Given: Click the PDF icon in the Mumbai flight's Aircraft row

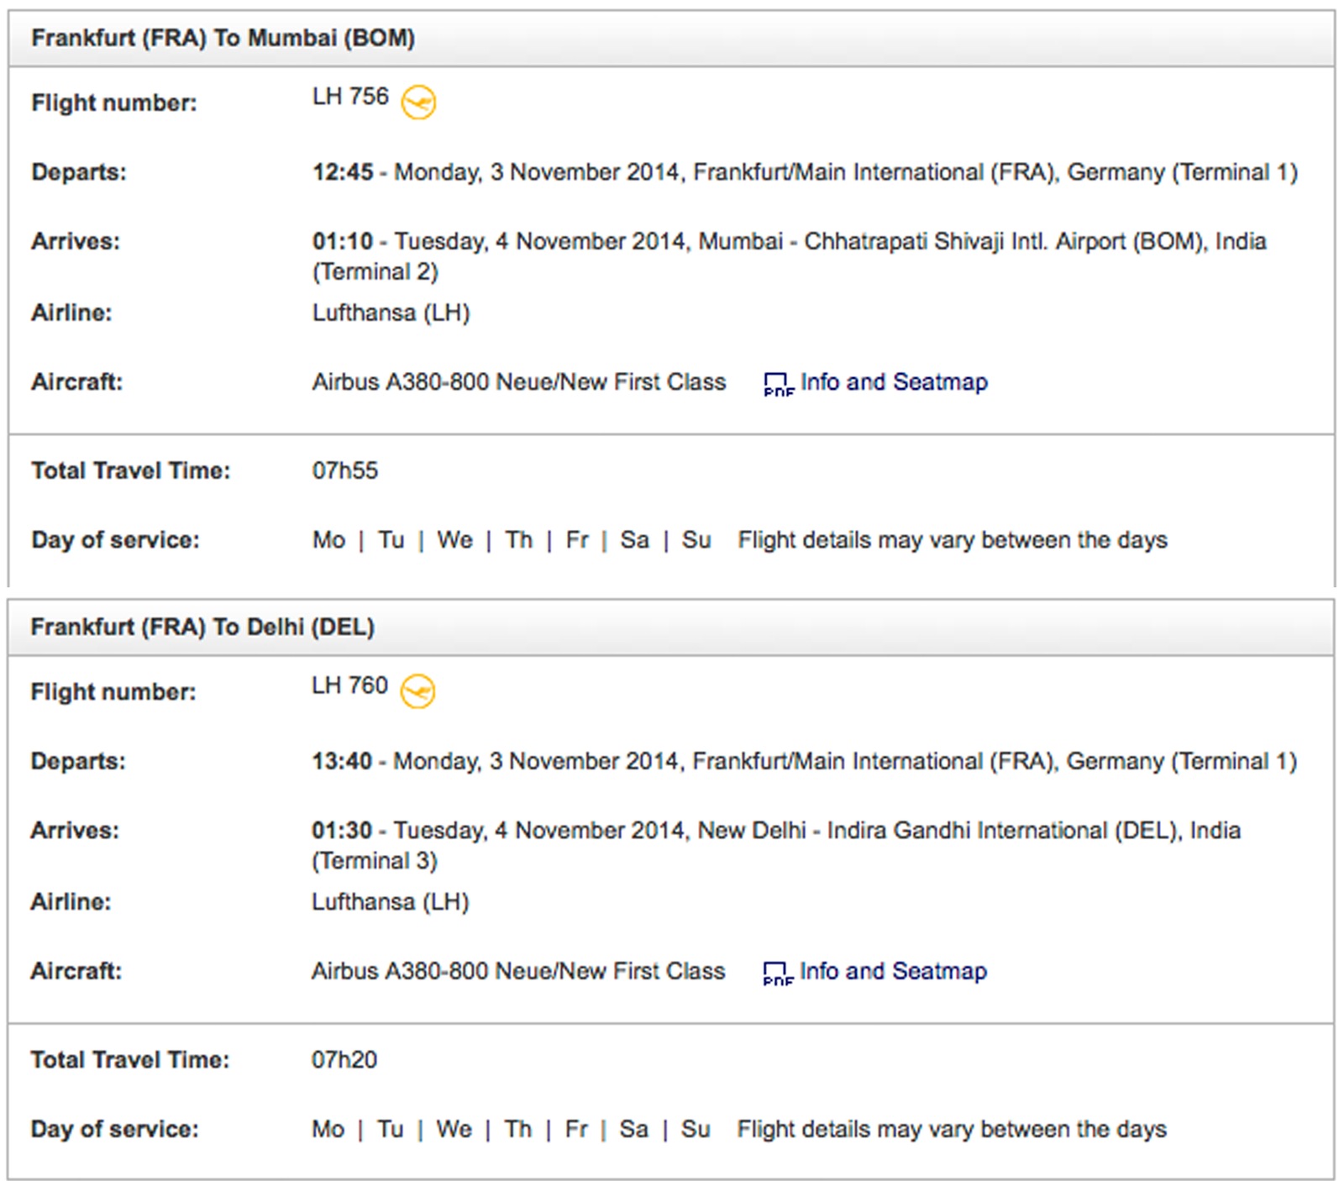Looking at the screenshot, I should 778,385.
